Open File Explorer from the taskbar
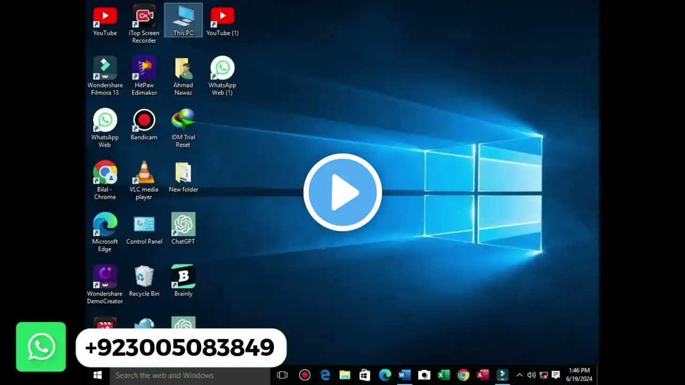The image size is (685, 385). click(345, 375)
